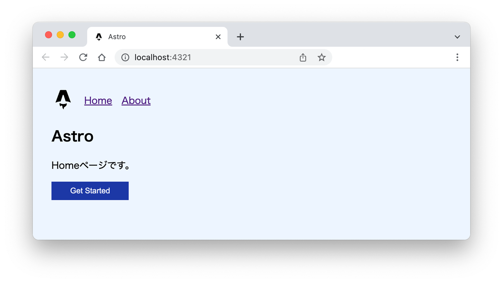Expand the tab search chevron

point(457,36)
